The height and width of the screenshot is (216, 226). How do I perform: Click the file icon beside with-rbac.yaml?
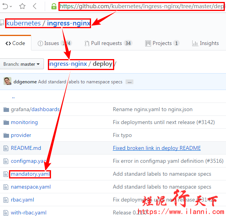point(6,213)
